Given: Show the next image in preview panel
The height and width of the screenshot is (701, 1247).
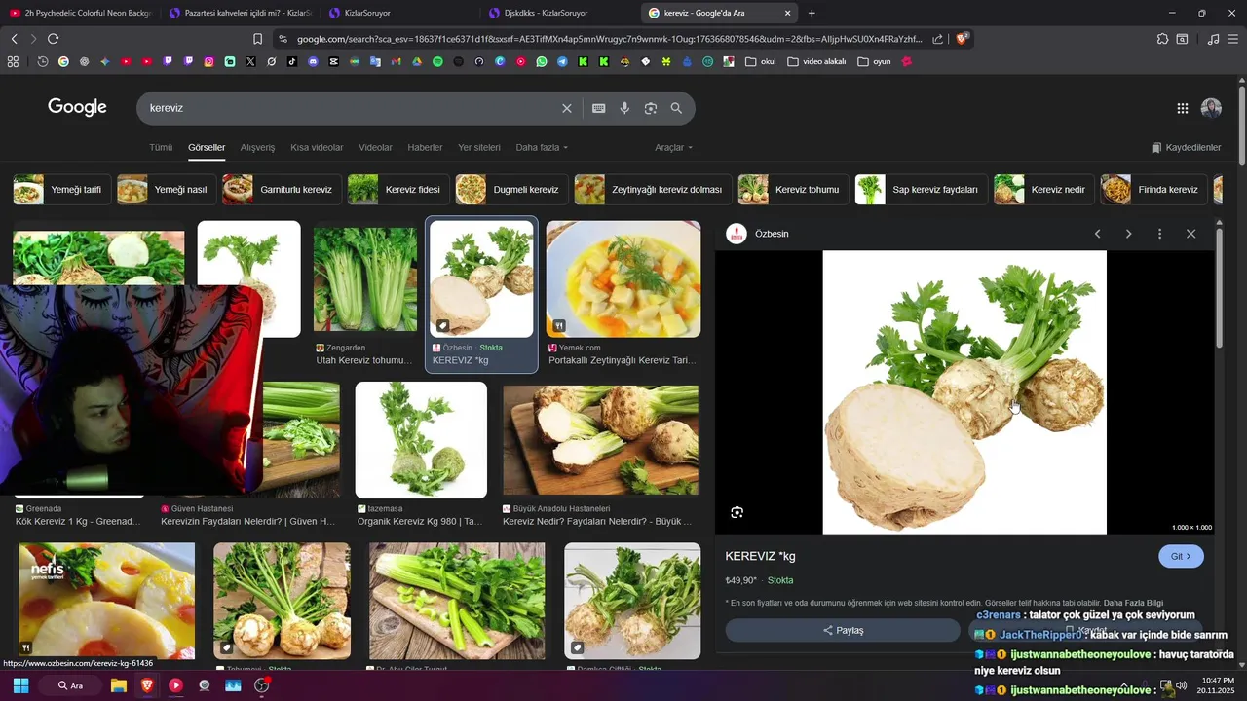Looking at the screenshot, I should (x=1129, y=234).
